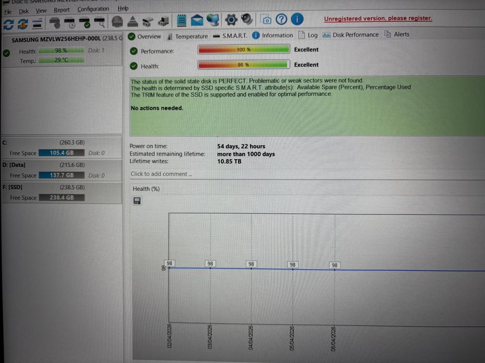Click the green status check next to SAMSUNG disk health

coord(6,53)
